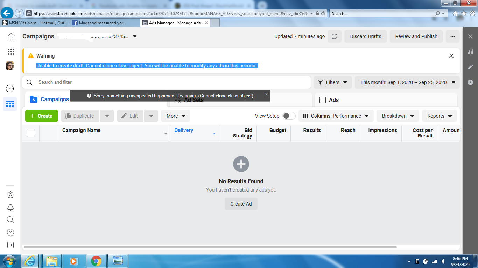The height and width of the screenshot is (268, 478).
Task: Open the charts icon in right panel
Action: pyautogui.click(x=470, y=52)
